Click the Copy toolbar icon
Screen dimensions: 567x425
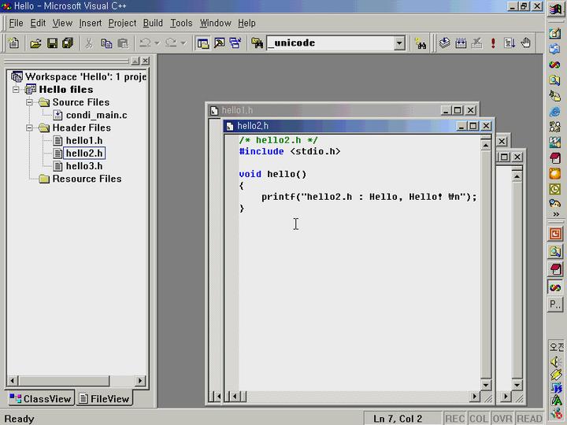coord(106,43)
